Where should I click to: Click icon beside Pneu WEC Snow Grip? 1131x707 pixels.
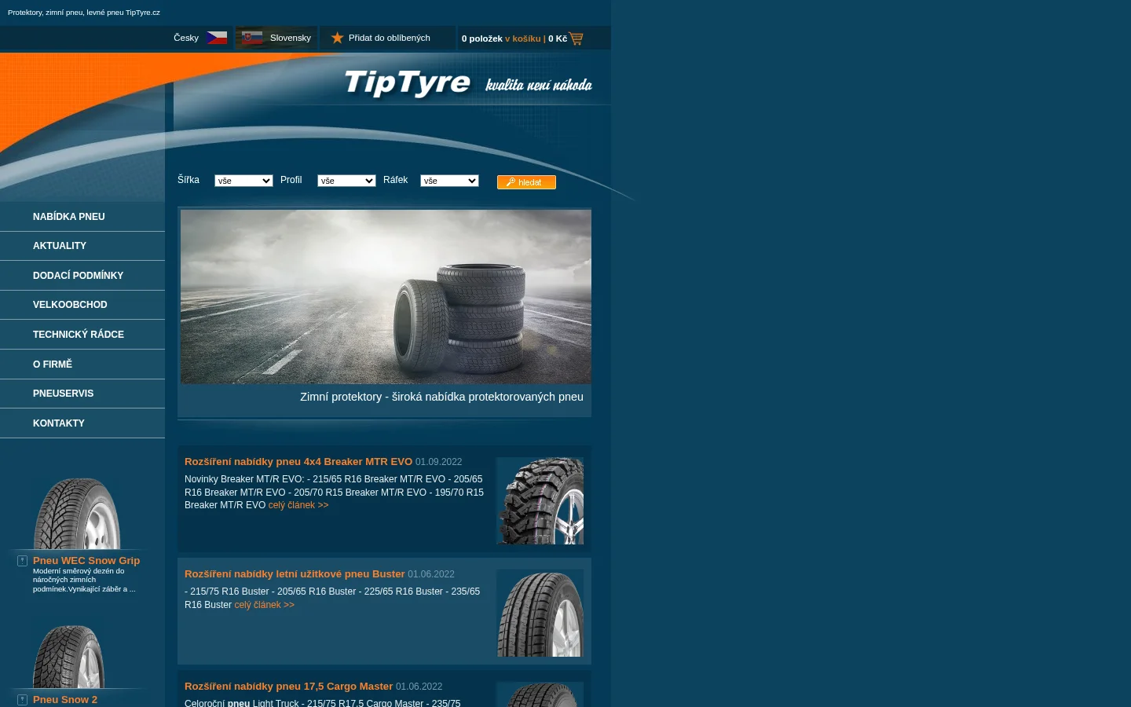click(22, 561)
